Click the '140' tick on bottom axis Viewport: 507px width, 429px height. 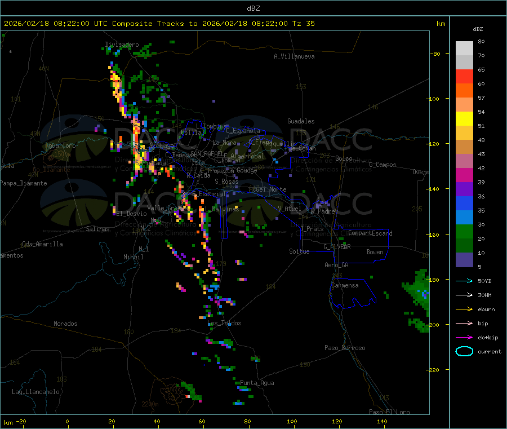pos(382,421)
